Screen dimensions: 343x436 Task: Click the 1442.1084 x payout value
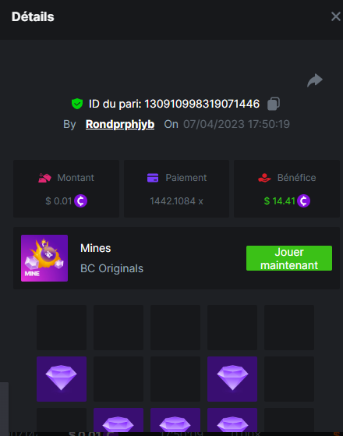[x=176, y=200]
